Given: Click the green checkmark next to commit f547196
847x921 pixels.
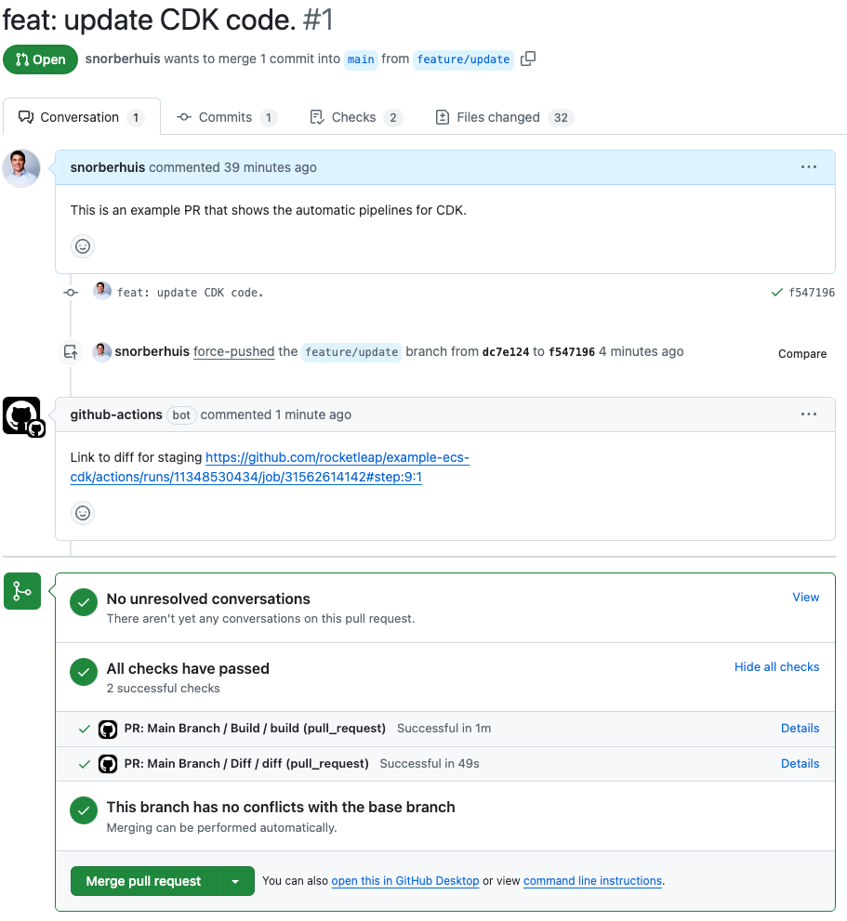Looking at the screenshot, I should (777, 291).
